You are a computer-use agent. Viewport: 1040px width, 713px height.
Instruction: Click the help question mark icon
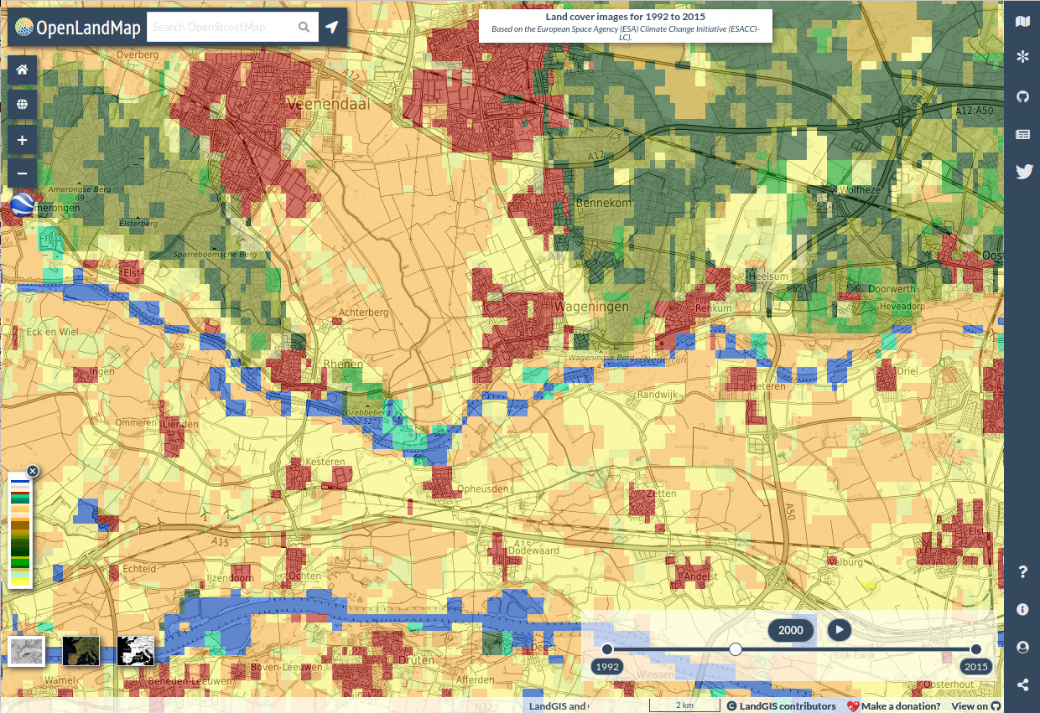[1022, 572]
